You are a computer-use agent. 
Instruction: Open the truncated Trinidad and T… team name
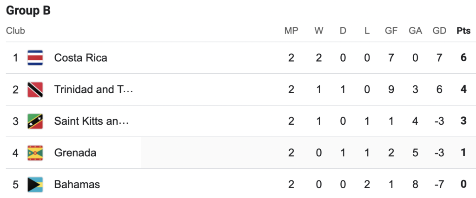tap(93, 89)
